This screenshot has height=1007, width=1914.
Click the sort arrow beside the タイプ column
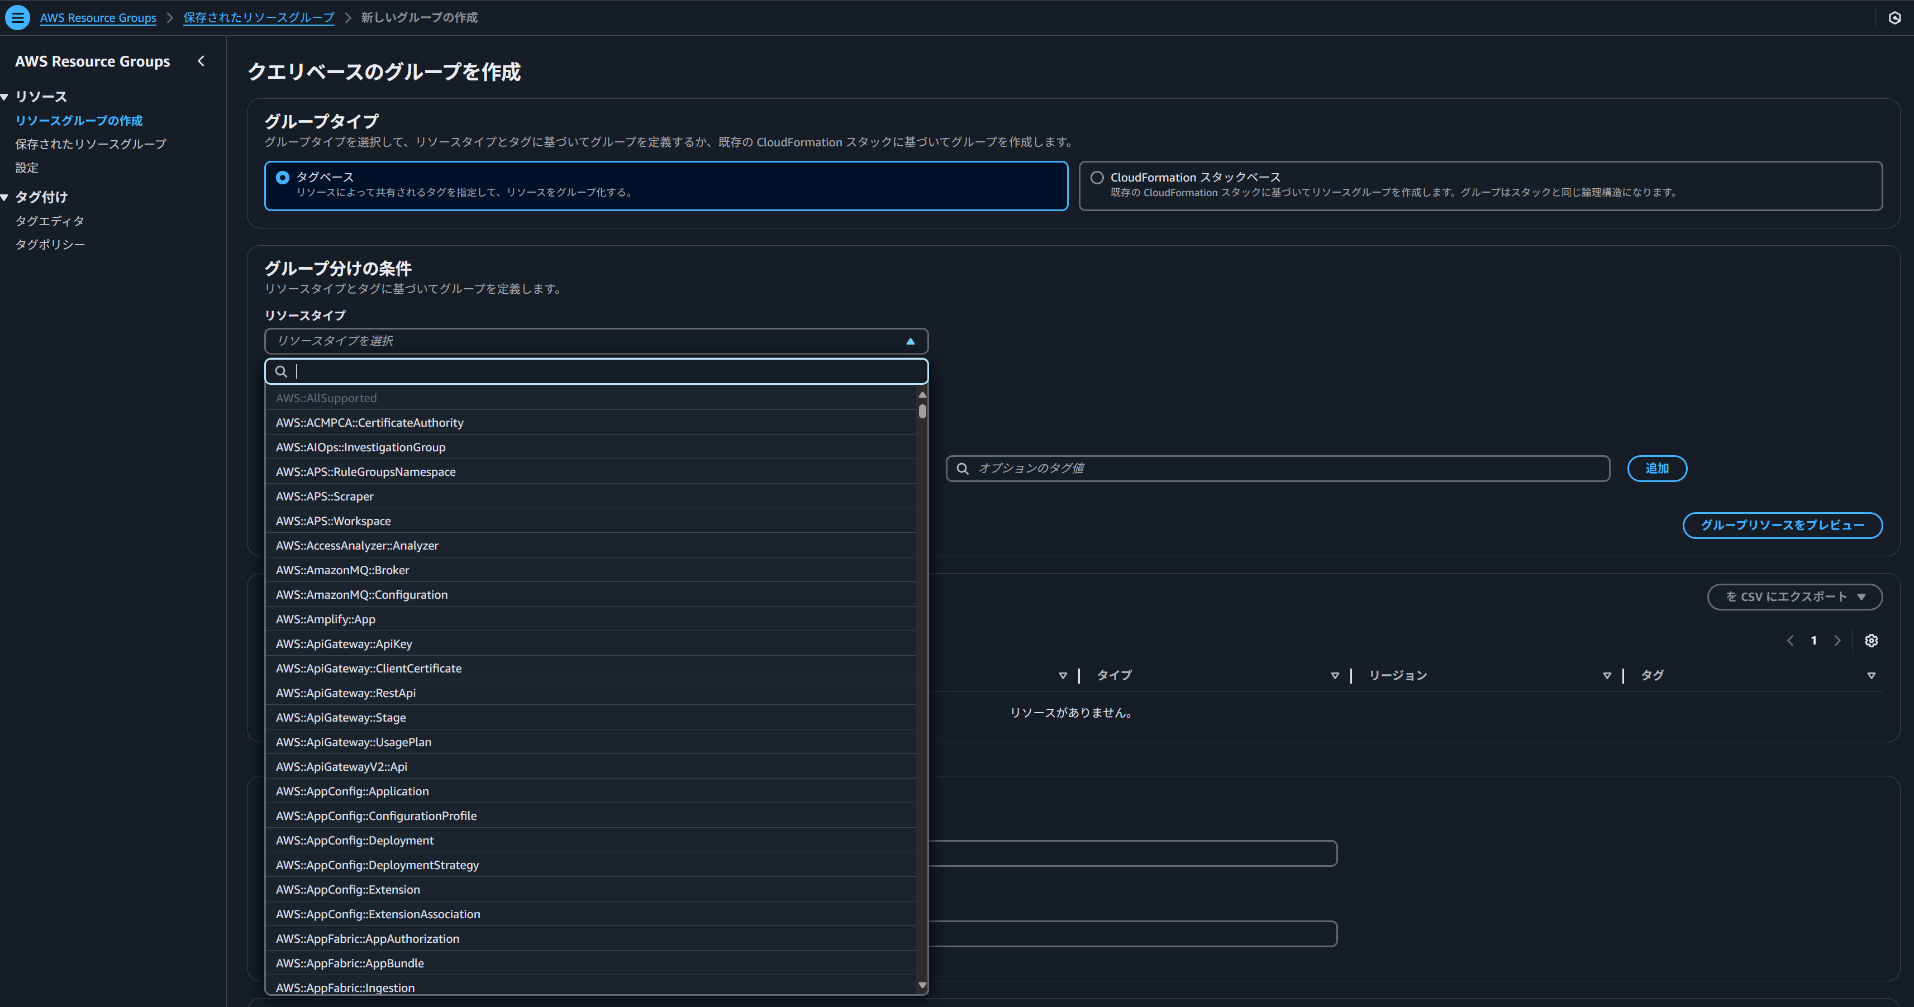pyautogui.click(x=1335, y=676)
